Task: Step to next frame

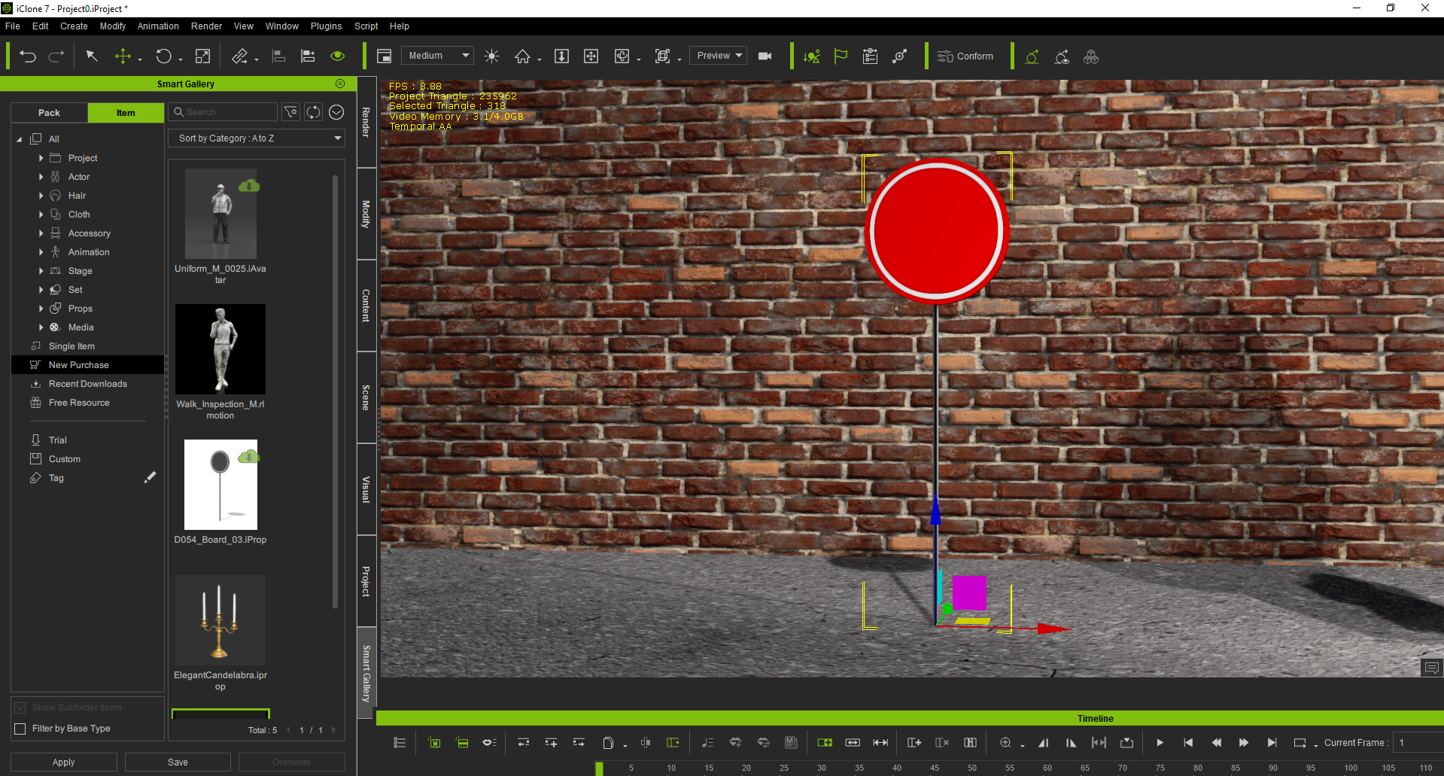Action: [x=1244, y=743]
